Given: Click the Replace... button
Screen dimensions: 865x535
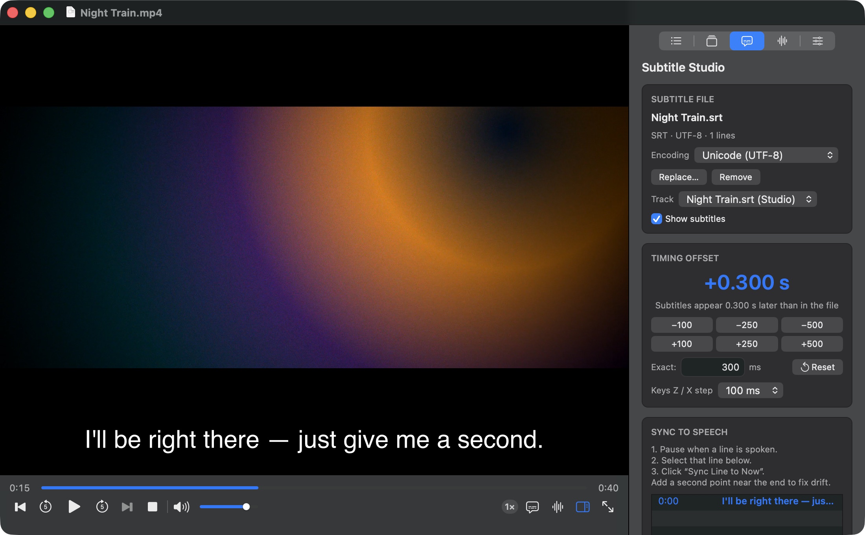Looking at the screenshot, I should tap(679, 177).
